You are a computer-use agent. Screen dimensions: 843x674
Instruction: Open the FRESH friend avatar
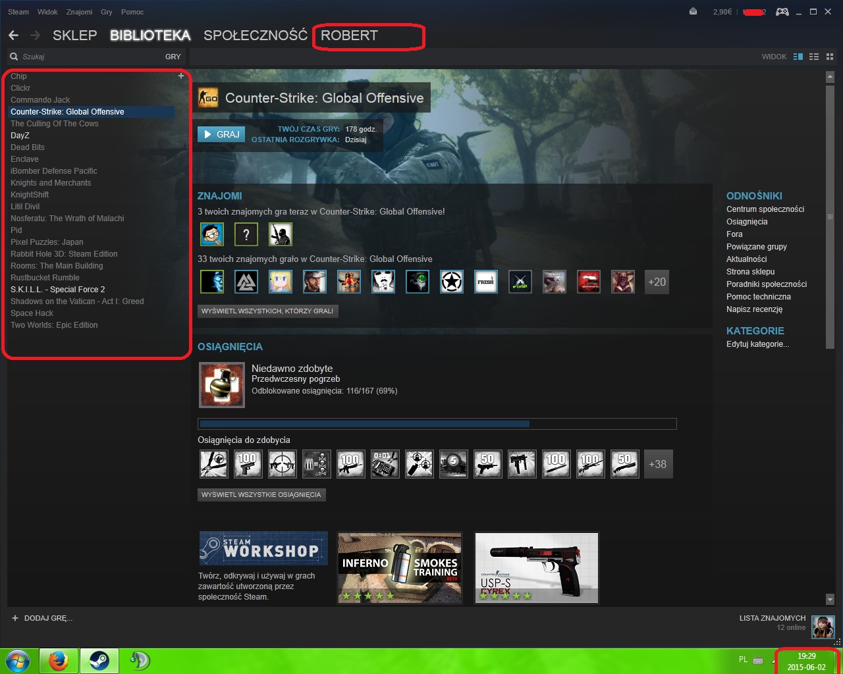click(x=486, y=282)
